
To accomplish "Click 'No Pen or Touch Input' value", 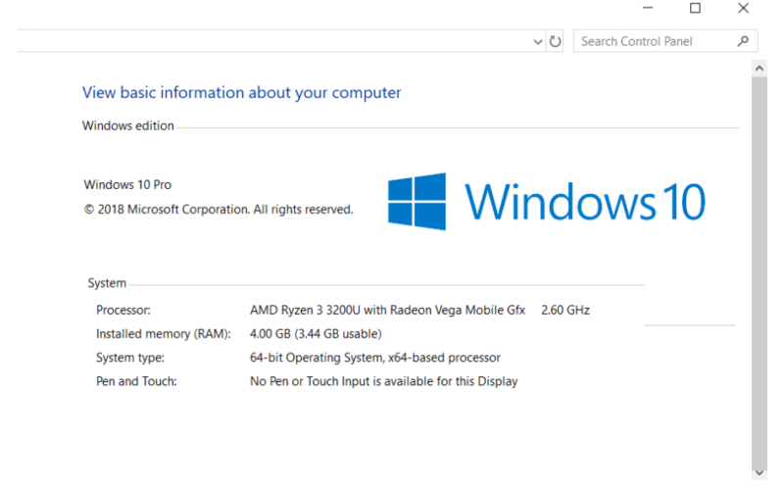I will pyautogui.click(x=383, y=381).
